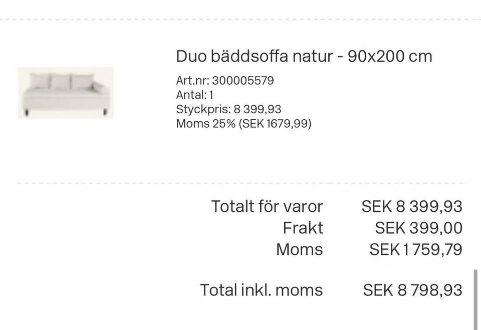Click the SEK 399,00 shipping amount
481x330 pixels.
point(418,228)
